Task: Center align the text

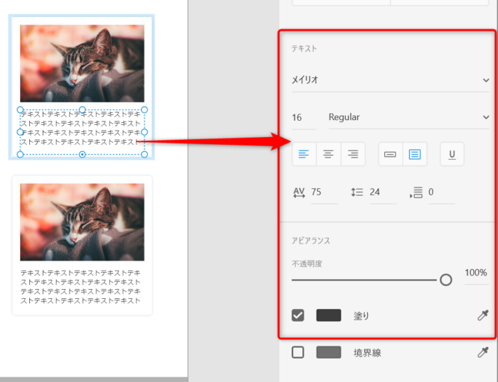Action: click(x=329, y=154)
